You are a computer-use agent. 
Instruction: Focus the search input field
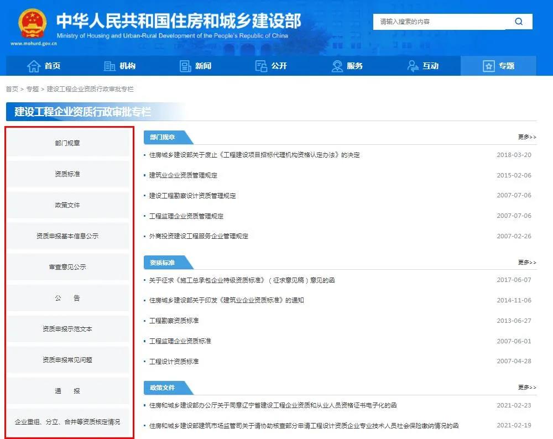[440, 22]
